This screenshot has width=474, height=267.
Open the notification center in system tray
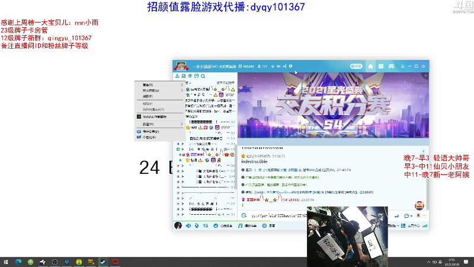pyautogui.click(x=466, y=262)
